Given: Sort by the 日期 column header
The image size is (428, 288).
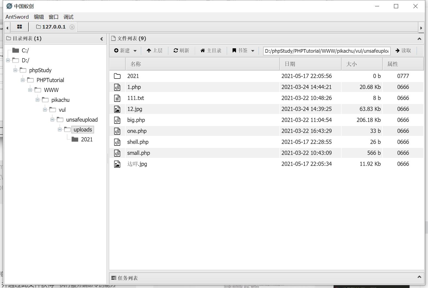Looking at the screenshot, I should 310,64.
